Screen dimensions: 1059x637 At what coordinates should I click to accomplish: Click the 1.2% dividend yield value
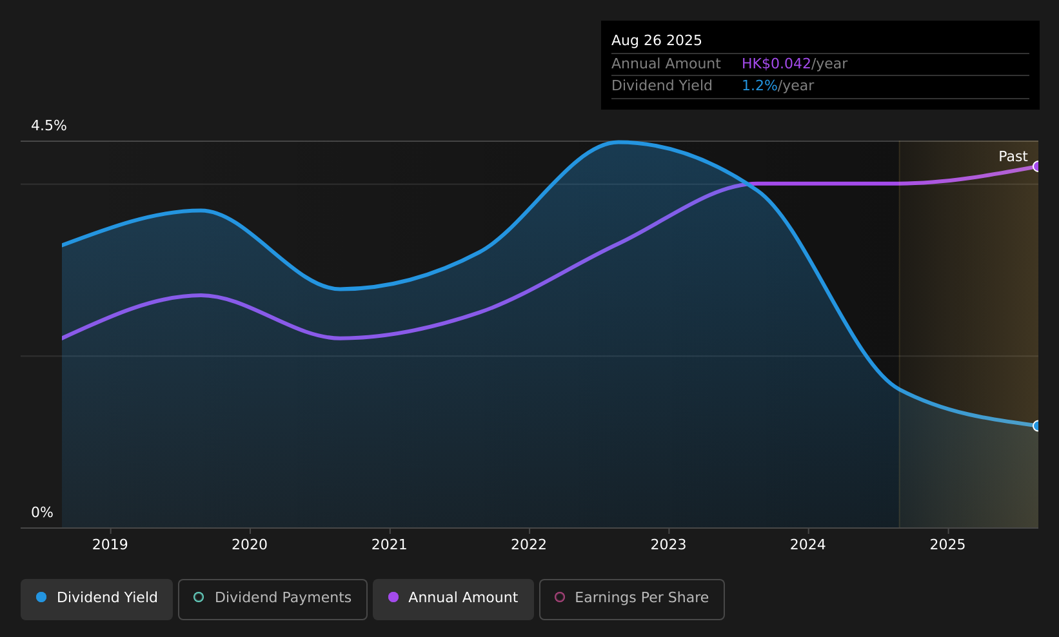[x=760, y=86]
